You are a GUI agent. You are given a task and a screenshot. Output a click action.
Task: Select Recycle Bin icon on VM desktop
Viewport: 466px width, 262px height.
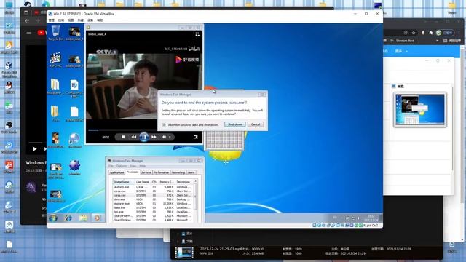(x=55, y=33)
